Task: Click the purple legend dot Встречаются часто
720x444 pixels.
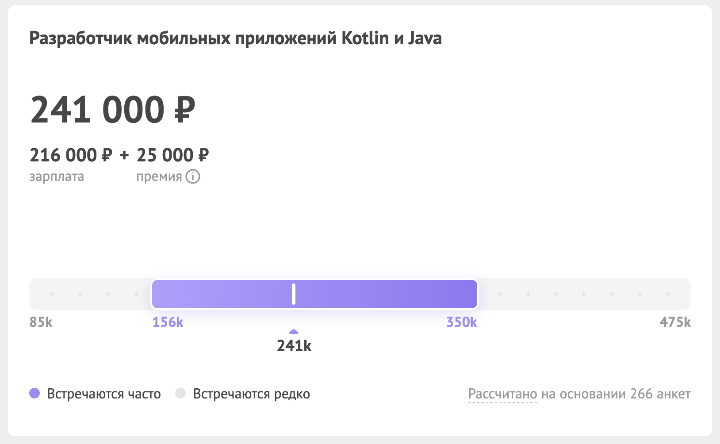Action: 35,392
